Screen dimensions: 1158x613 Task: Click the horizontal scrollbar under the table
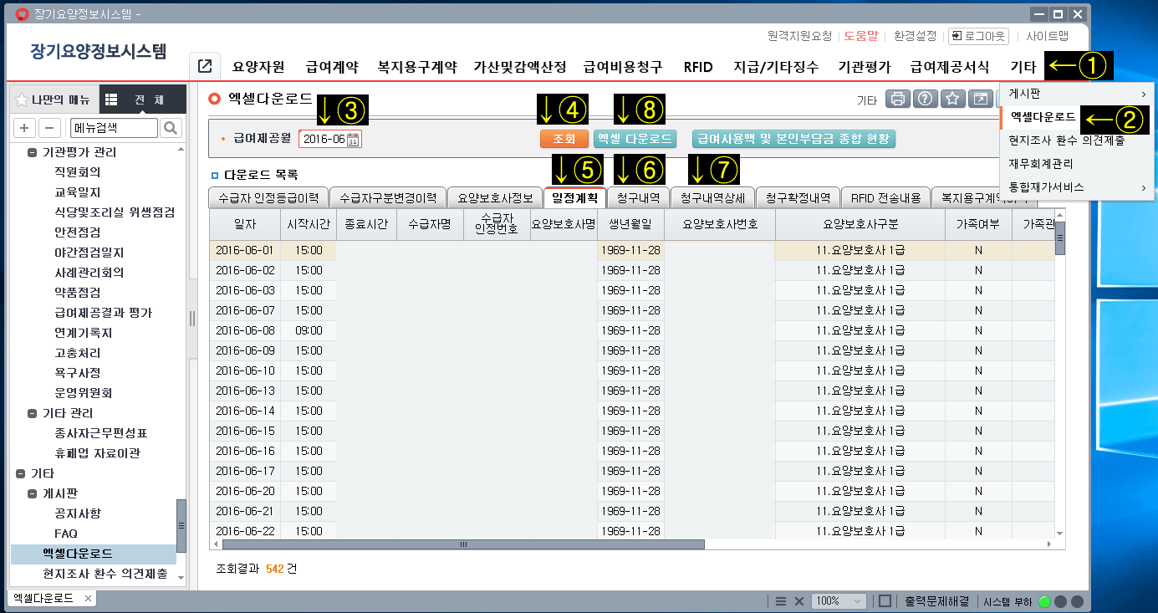(462, 544)
